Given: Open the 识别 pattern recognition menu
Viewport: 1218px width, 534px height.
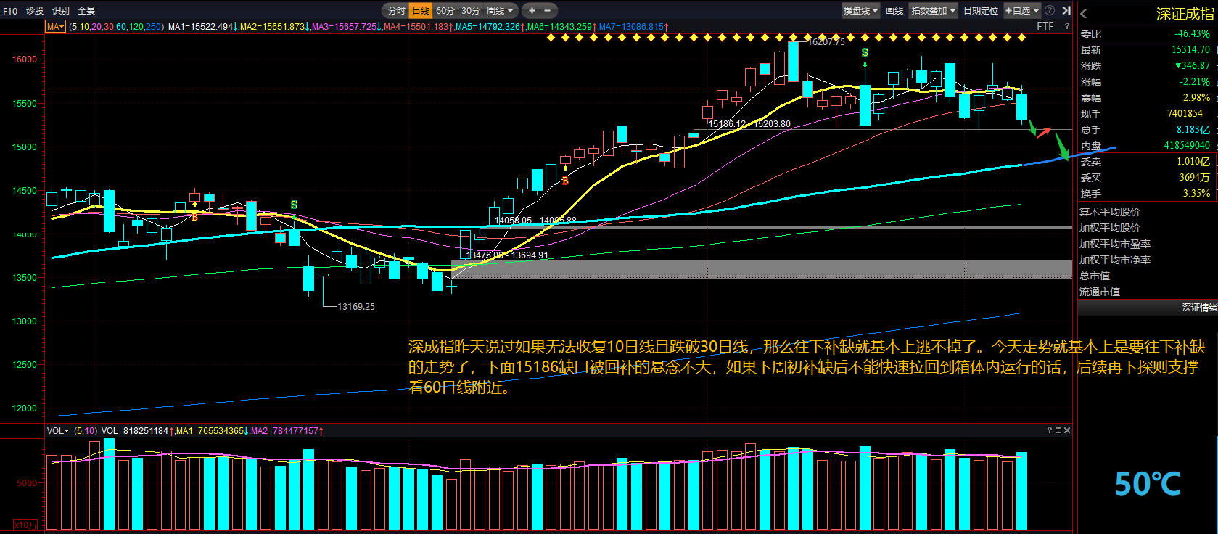Looking at the screenshot, I should click(61, 11).
